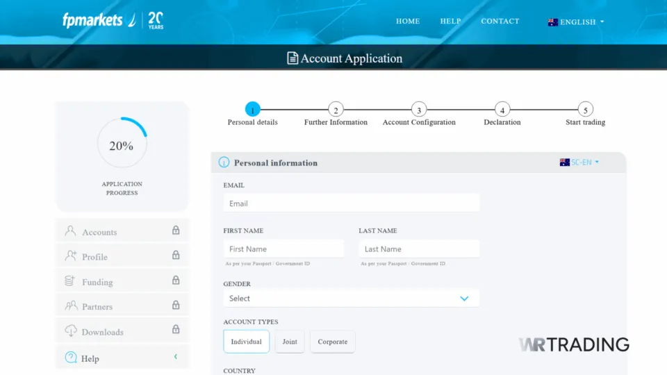Screen dimensions: 667x375
Task: Click the lock icon on Downloads row
Action: (x=176, y=329)
